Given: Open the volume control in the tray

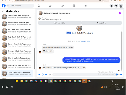Looking at the screenshot, I should [x=112, y=85].
